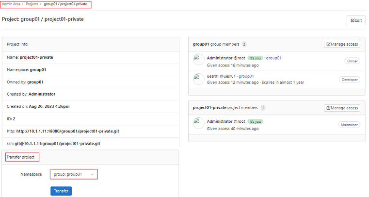Open the Projects breadcrumb link
369x197 pixels.
point(32,4)
